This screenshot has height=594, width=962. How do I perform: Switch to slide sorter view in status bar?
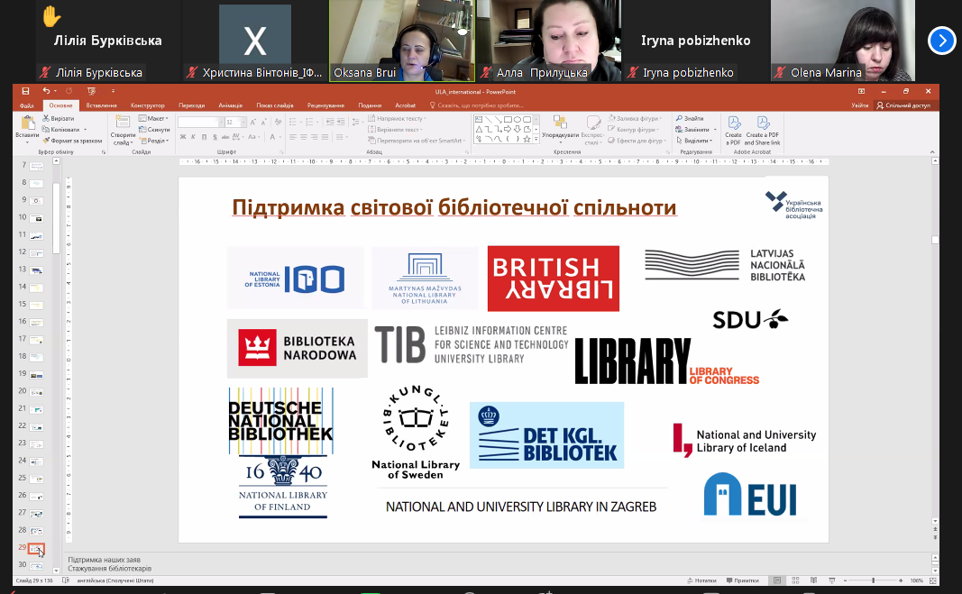(x=795, y=580)
